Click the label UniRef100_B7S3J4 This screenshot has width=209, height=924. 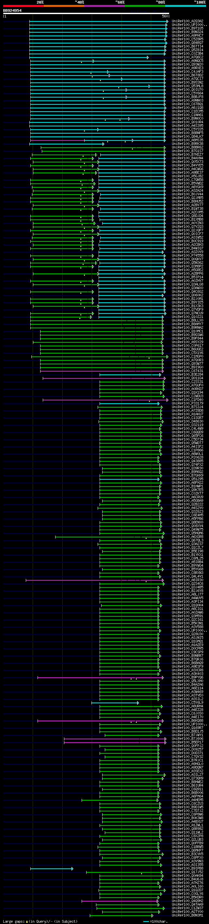pyautogui.click(x=187, y=407)
